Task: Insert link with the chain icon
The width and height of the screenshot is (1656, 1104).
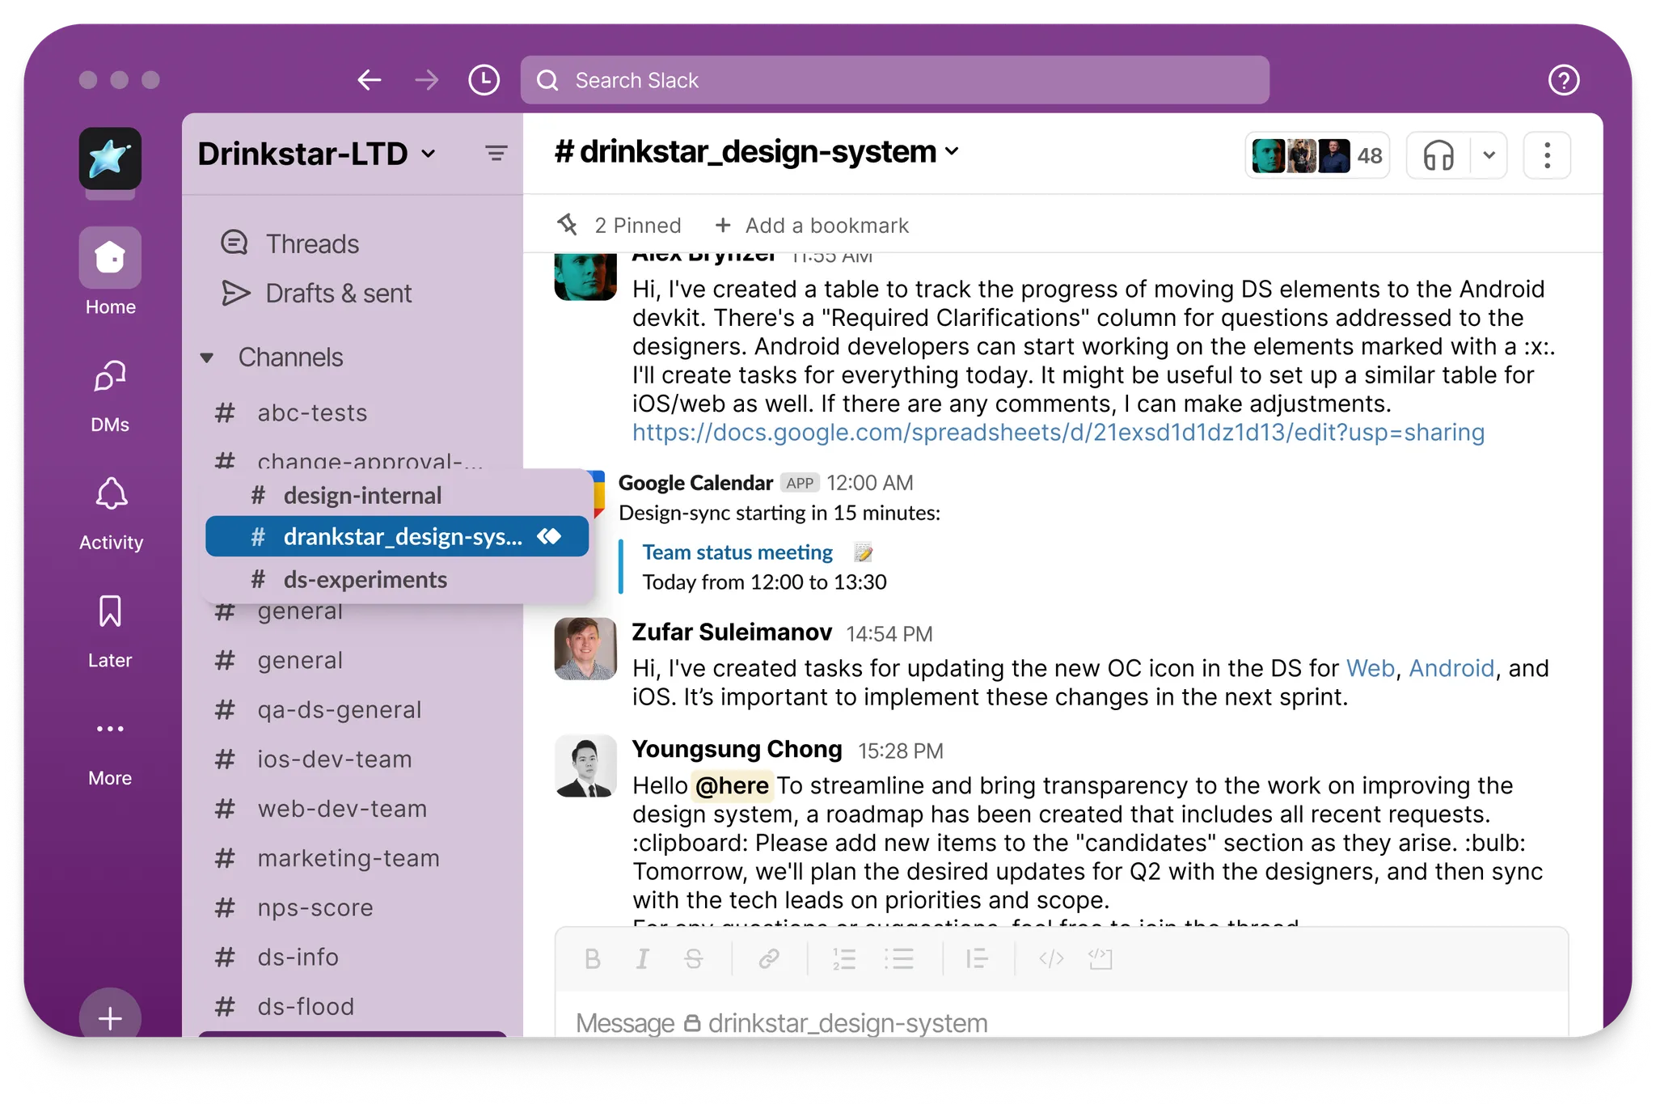Action: (768, 959)
